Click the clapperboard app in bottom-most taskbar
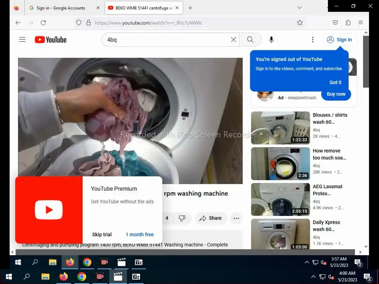 [x=118, y=277]
